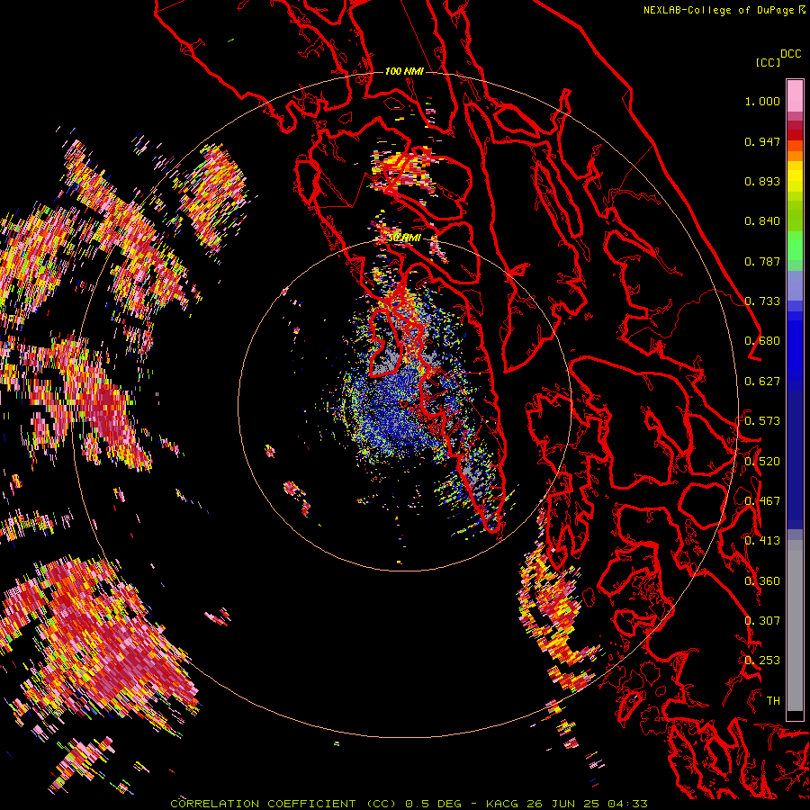This screenshot has width=810, height=810.
Task: Click the 0.520 scale value
Action: pyautogui.click(x=762, y=462)
